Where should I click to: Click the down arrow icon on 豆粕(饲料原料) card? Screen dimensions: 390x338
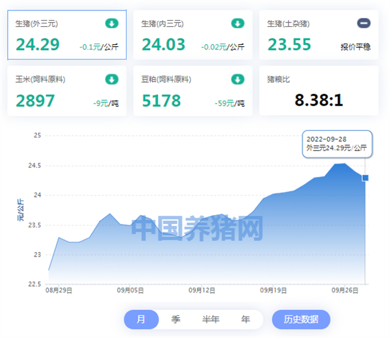pos(238,79)
